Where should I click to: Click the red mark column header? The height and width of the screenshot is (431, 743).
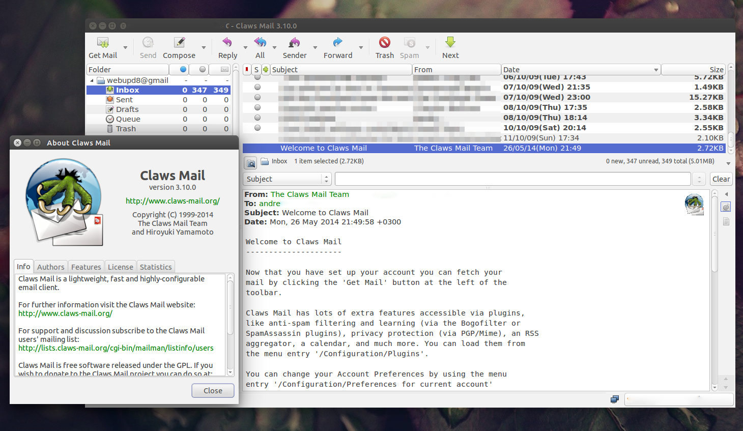coord(247,69)
